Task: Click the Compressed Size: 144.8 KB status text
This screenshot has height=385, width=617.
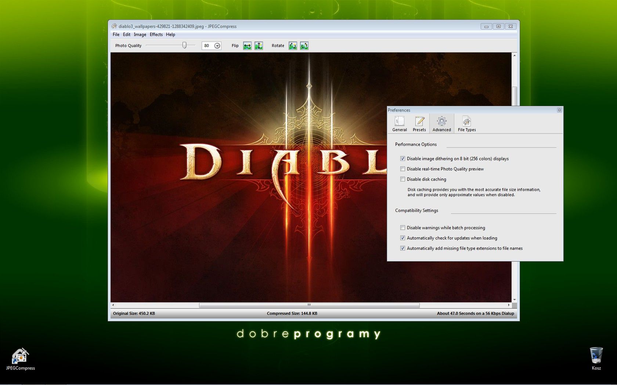Action: coord(292,313)
